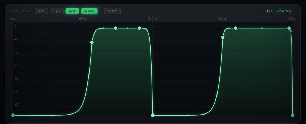Select the bottom envelope node at 214ms
The image size is (306, 124).
click(153, 115)
